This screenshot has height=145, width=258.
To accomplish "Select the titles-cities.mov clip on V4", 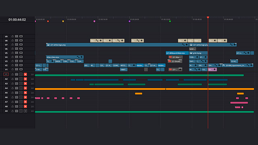I will [65, 57].
